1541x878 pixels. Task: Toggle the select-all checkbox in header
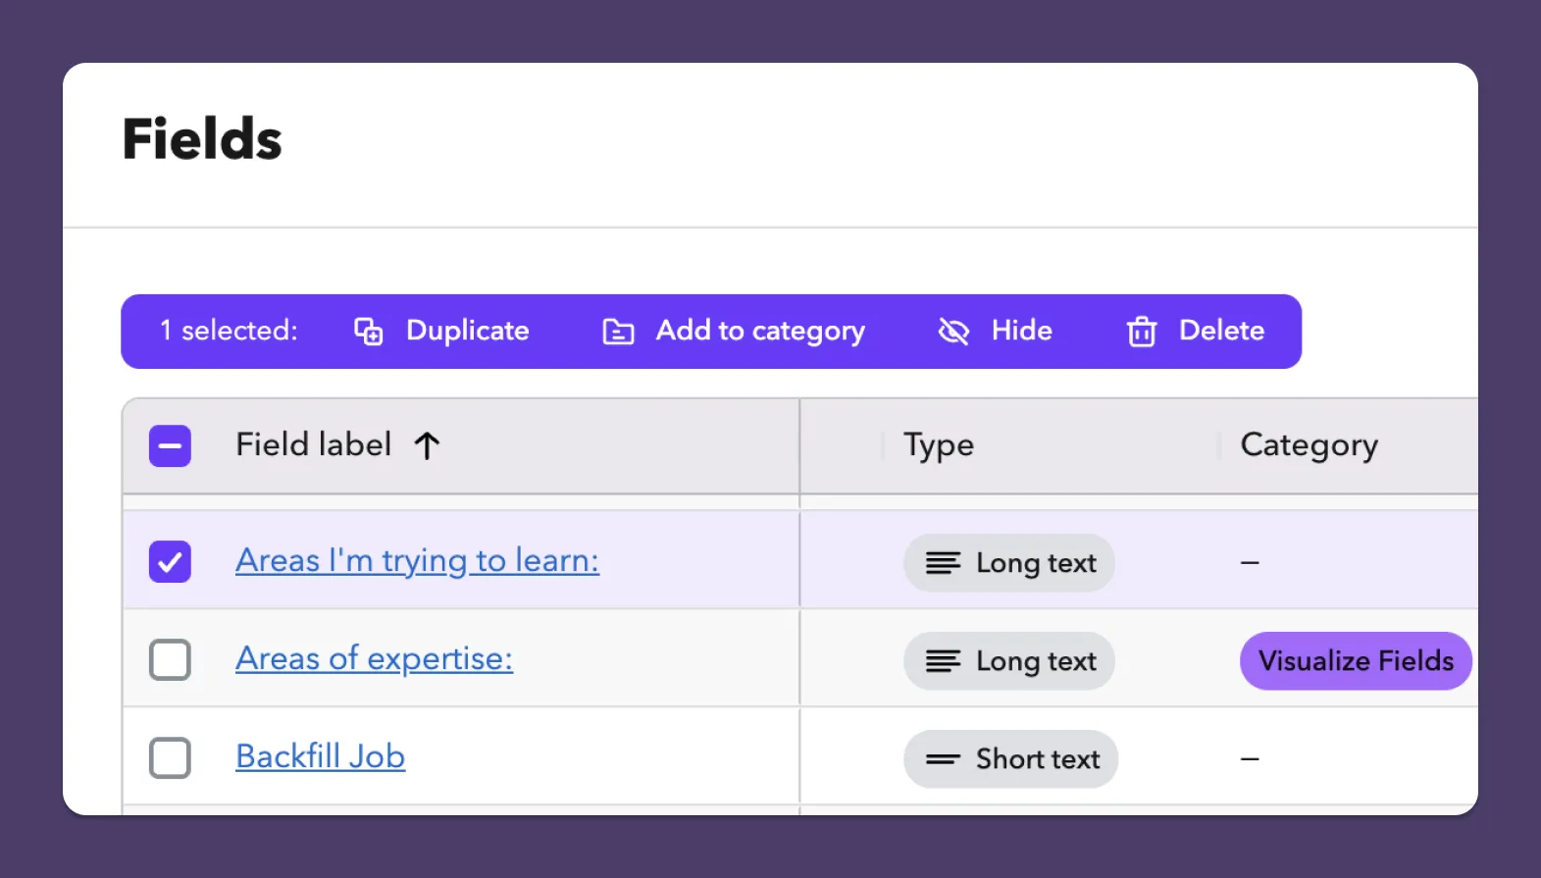(x=170, y=446)
